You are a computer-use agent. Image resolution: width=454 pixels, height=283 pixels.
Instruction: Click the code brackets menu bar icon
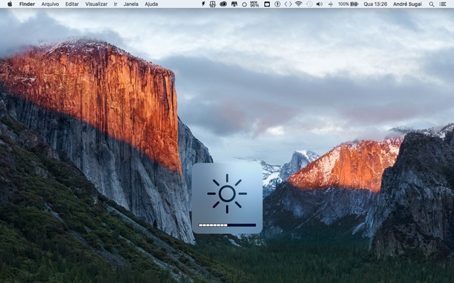point(288,4)
